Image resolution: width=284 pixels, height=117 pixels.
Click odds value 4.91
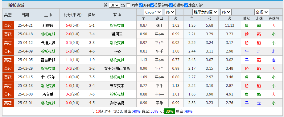pyautogui.click(x=230, y=94)
